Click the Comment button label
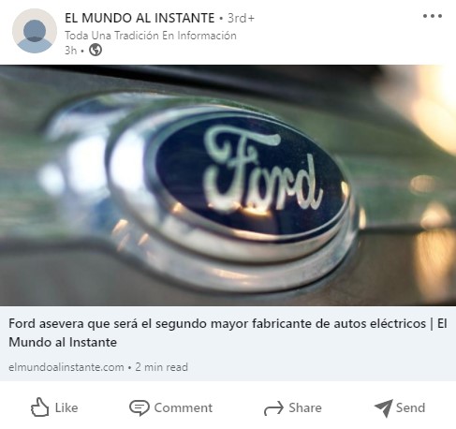Image resolution: width=456 pixels, height=429 pixels. (184, 407)
